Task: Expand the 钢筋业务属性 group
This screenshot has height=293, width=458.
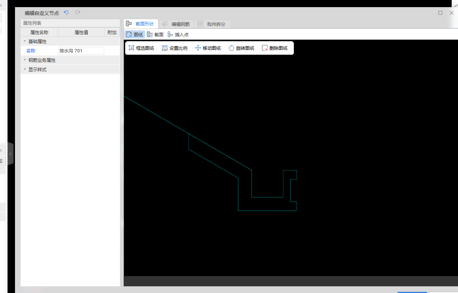Action: [x=25, y=60]
